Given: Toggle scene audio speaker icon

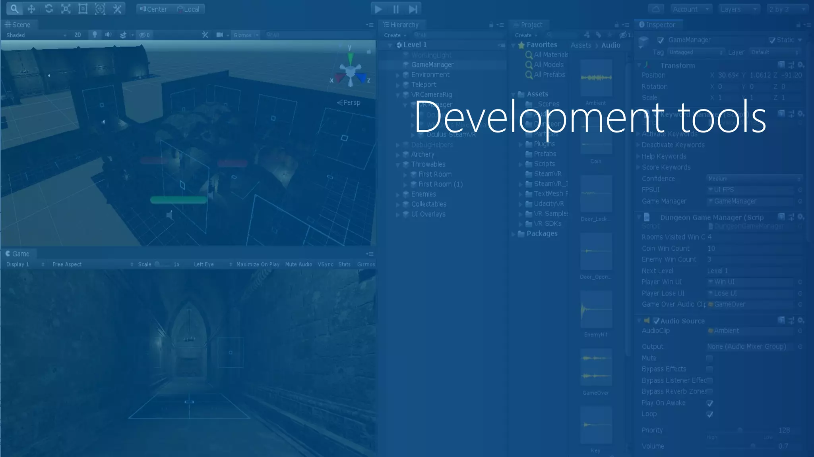Looking at the screenshot, I should pos(108,35).
